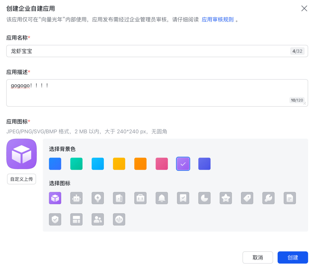Select the pie chart icon
314x267 pixels.
tap(204, 198)
